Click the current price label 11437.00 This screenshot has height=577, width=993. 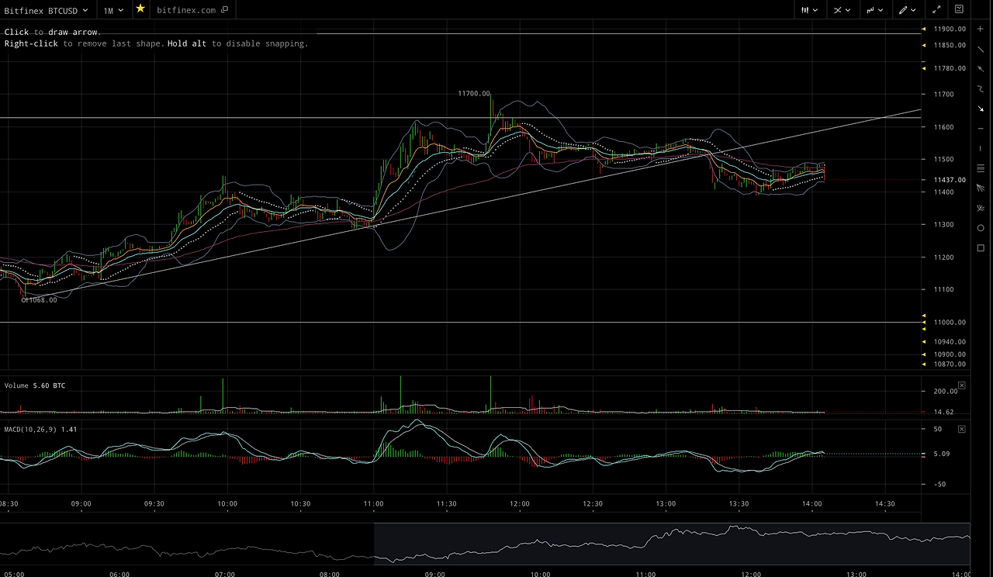point(950,180)
